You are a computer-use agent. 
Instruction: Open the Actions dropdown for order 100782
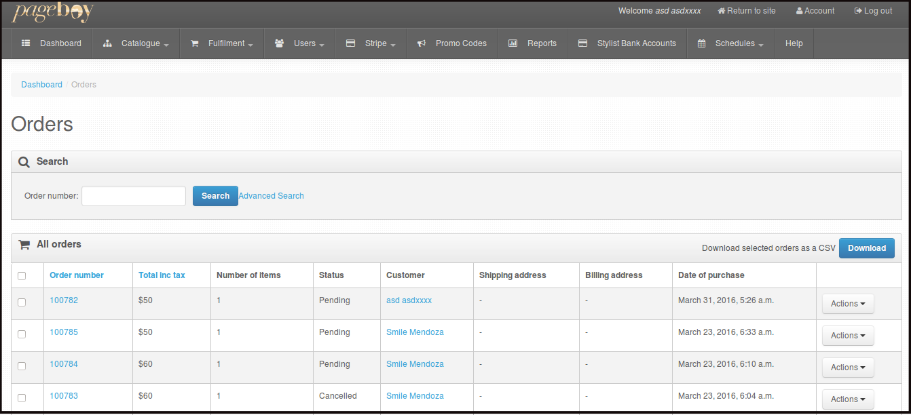pos(848,304)
